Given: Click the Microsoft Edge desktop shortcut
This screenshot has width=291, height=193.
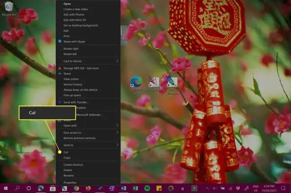Looking at the screenshot, I should pos(137,85).
